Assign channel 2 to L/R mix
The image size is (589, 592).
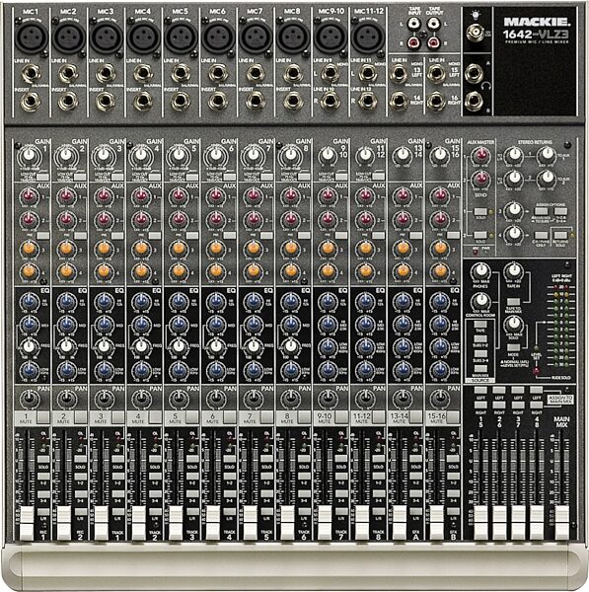80,511
